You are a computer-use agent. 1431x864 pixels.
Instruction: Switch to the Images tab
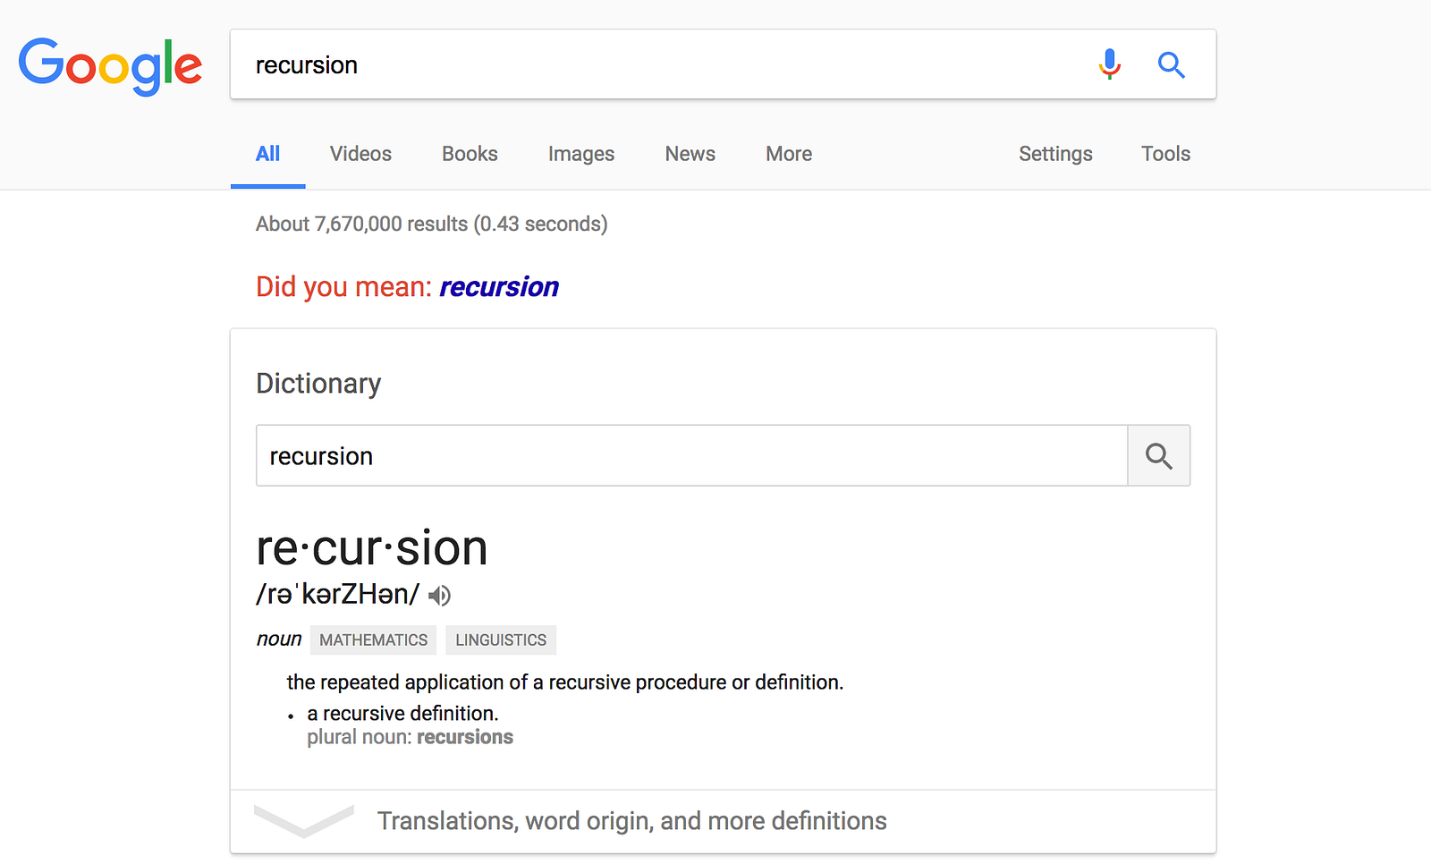pos(580,154)
